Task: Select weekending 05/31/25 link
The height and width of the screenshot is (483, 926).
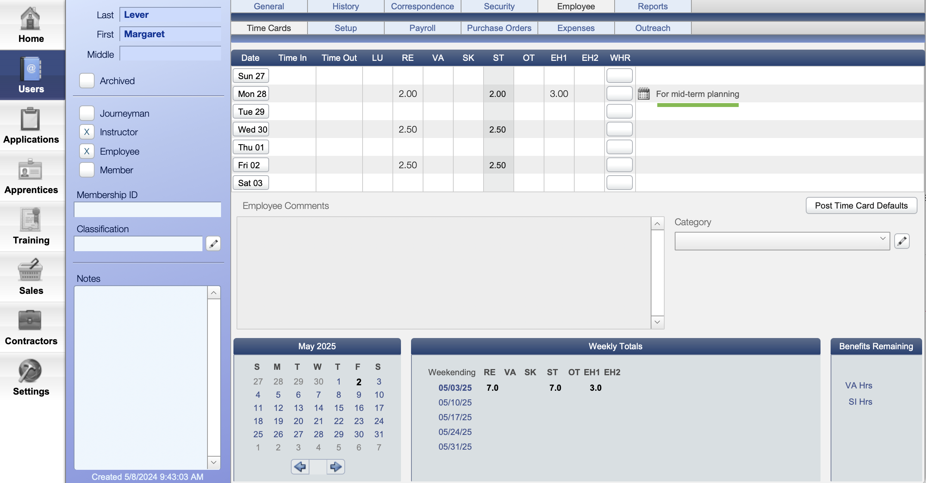Action: coord(455,447)
